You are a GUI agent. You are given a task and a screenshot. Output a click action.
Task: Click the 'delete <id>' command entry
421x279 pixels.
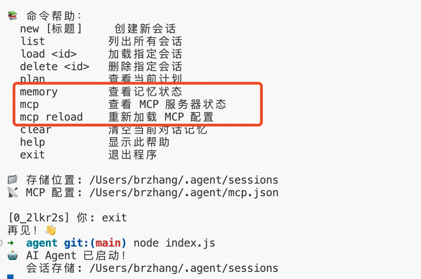[x=55, y=66]
